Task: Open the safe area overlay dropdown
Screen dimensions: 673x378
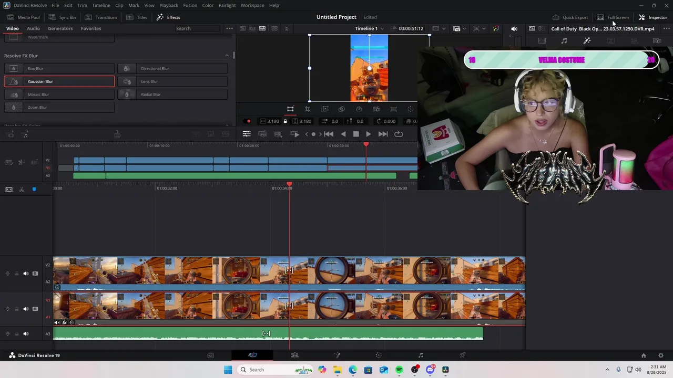Action: pos(478,28)
